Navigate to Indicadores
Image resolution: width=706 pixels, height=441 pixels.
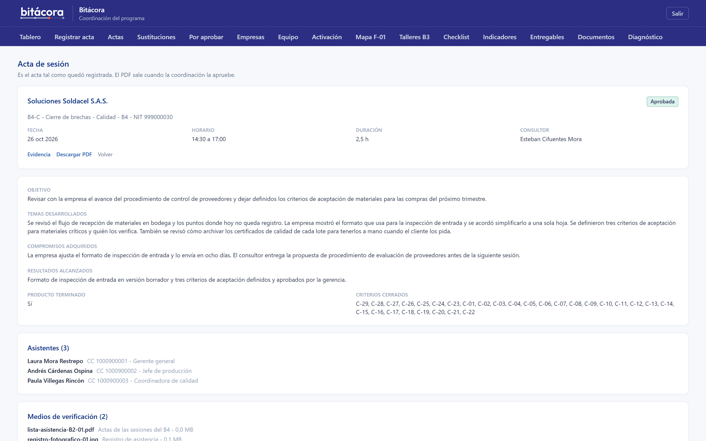[499, 37]
